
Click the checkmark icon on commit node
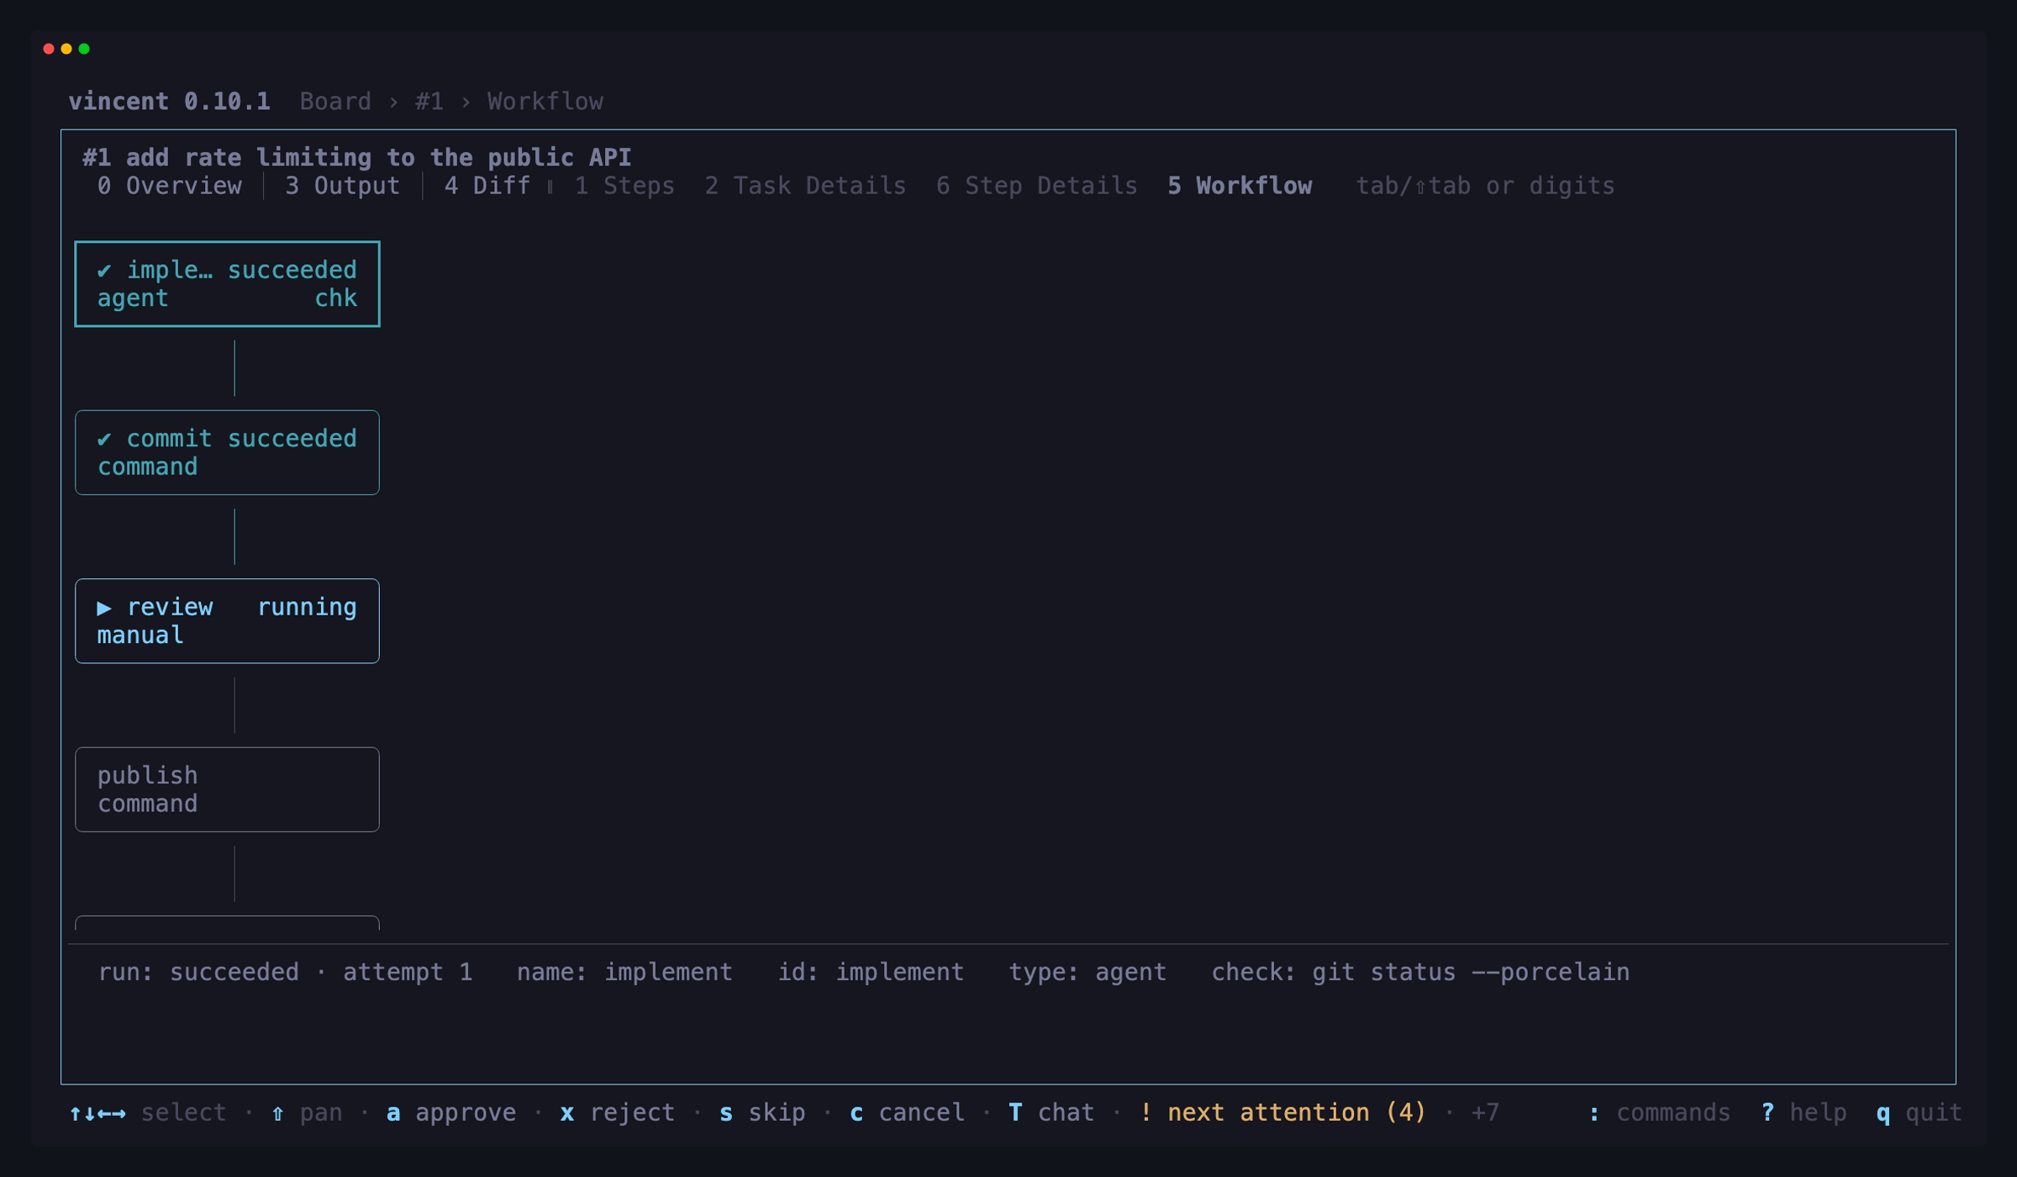[x=104, y=439]
